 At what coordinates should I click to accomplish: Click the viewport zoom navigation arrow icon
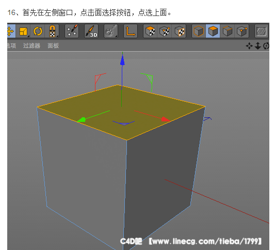[257, 46]
